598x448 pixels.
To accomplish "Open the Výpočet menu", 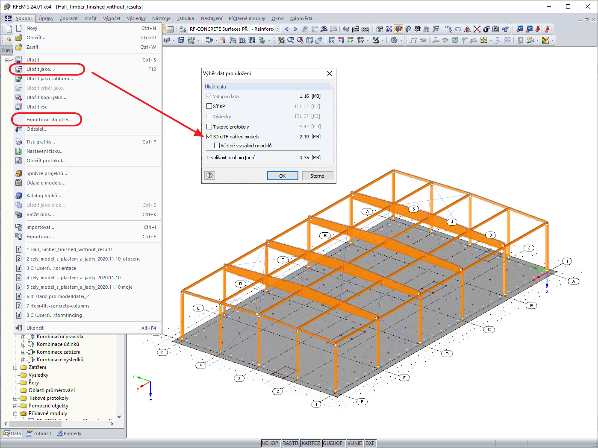I will coord(112,18).
